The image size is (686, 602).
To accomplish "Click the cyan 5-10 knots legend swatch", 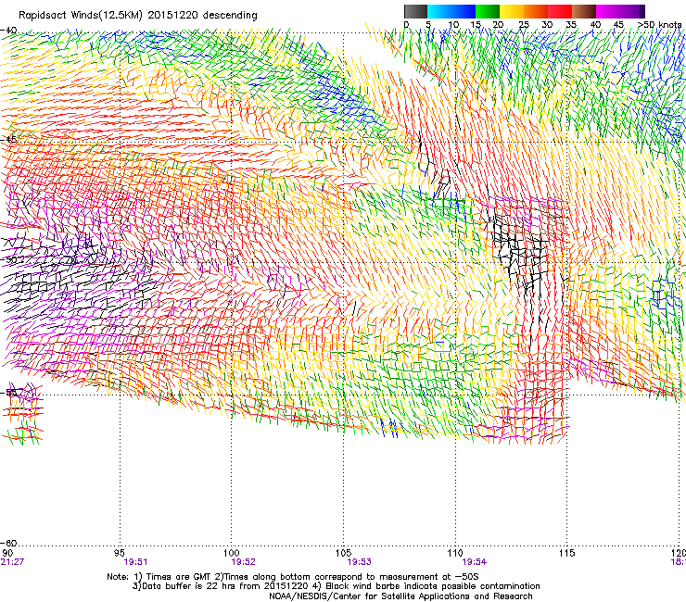I will tap(439, 11).
